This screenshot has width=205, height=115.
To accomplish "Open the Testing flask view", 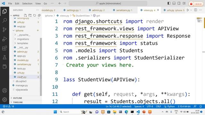I will (4, 57).
